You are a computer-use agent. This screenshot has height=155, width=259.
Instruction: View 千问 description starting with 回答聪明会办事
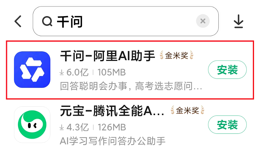pyautogui.click(x=131, y=86)
